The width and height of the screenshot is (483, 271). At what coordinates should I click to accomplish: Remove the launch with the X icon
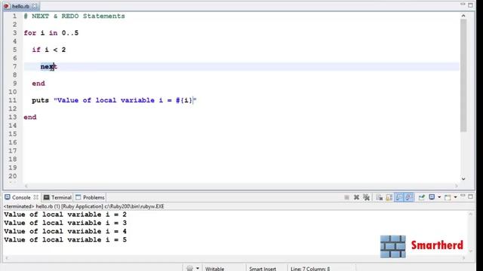point(356,197)
